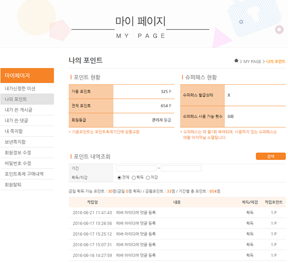The image size is (288, 263).
Task: Go to 내 쪽지함 inbox
Action: coord(13,131)
